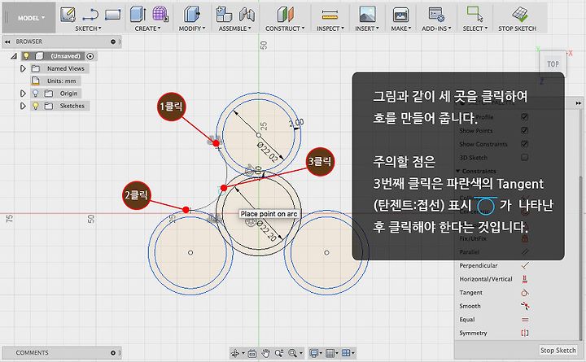Select the Tangent constraint icon
The height and width of the screenshot is (362, 586).
[x=525, y=293]
